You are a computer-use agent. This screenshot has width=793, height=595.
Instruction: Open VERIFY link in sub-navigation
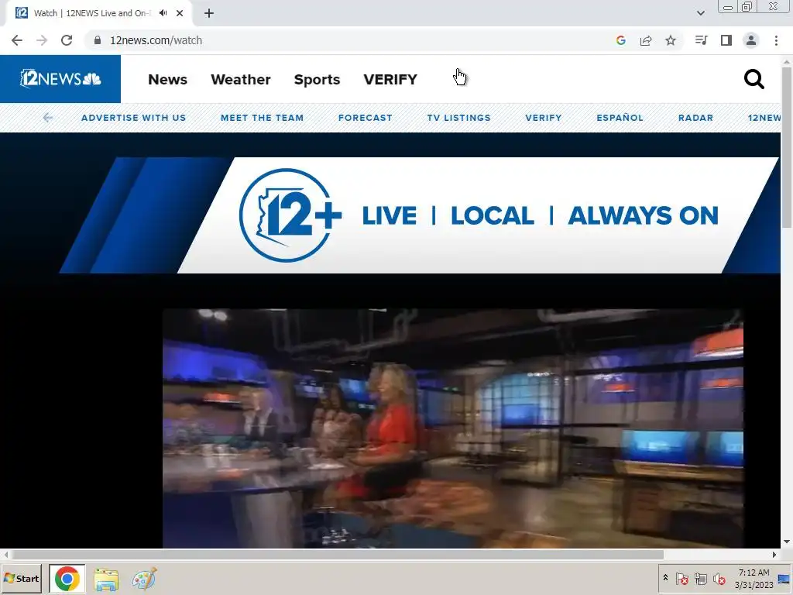click(543, 118)
